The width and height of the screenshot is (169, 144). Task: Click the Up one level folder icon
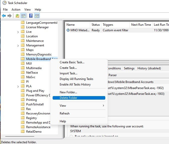click(x=17, y=16)
